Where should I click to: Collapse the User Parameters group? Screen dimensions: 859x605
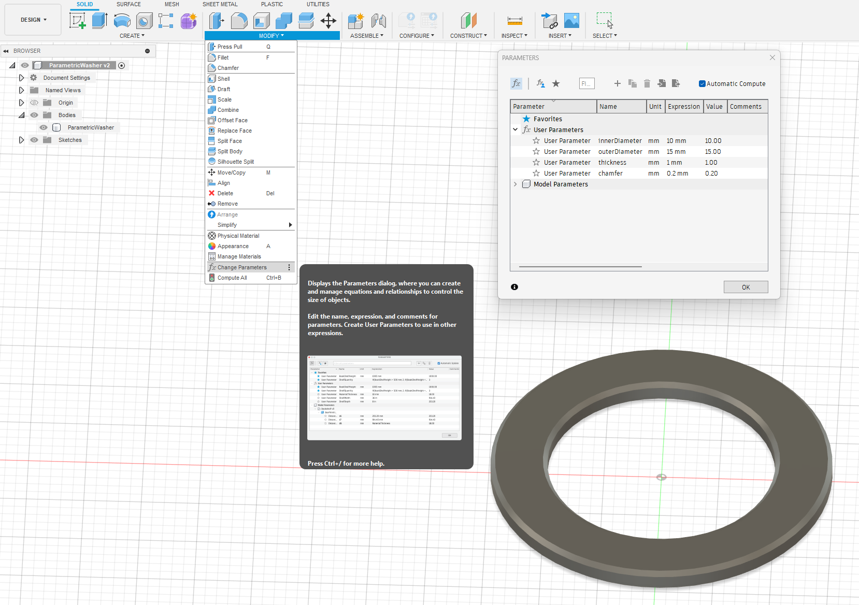(516, 129)
